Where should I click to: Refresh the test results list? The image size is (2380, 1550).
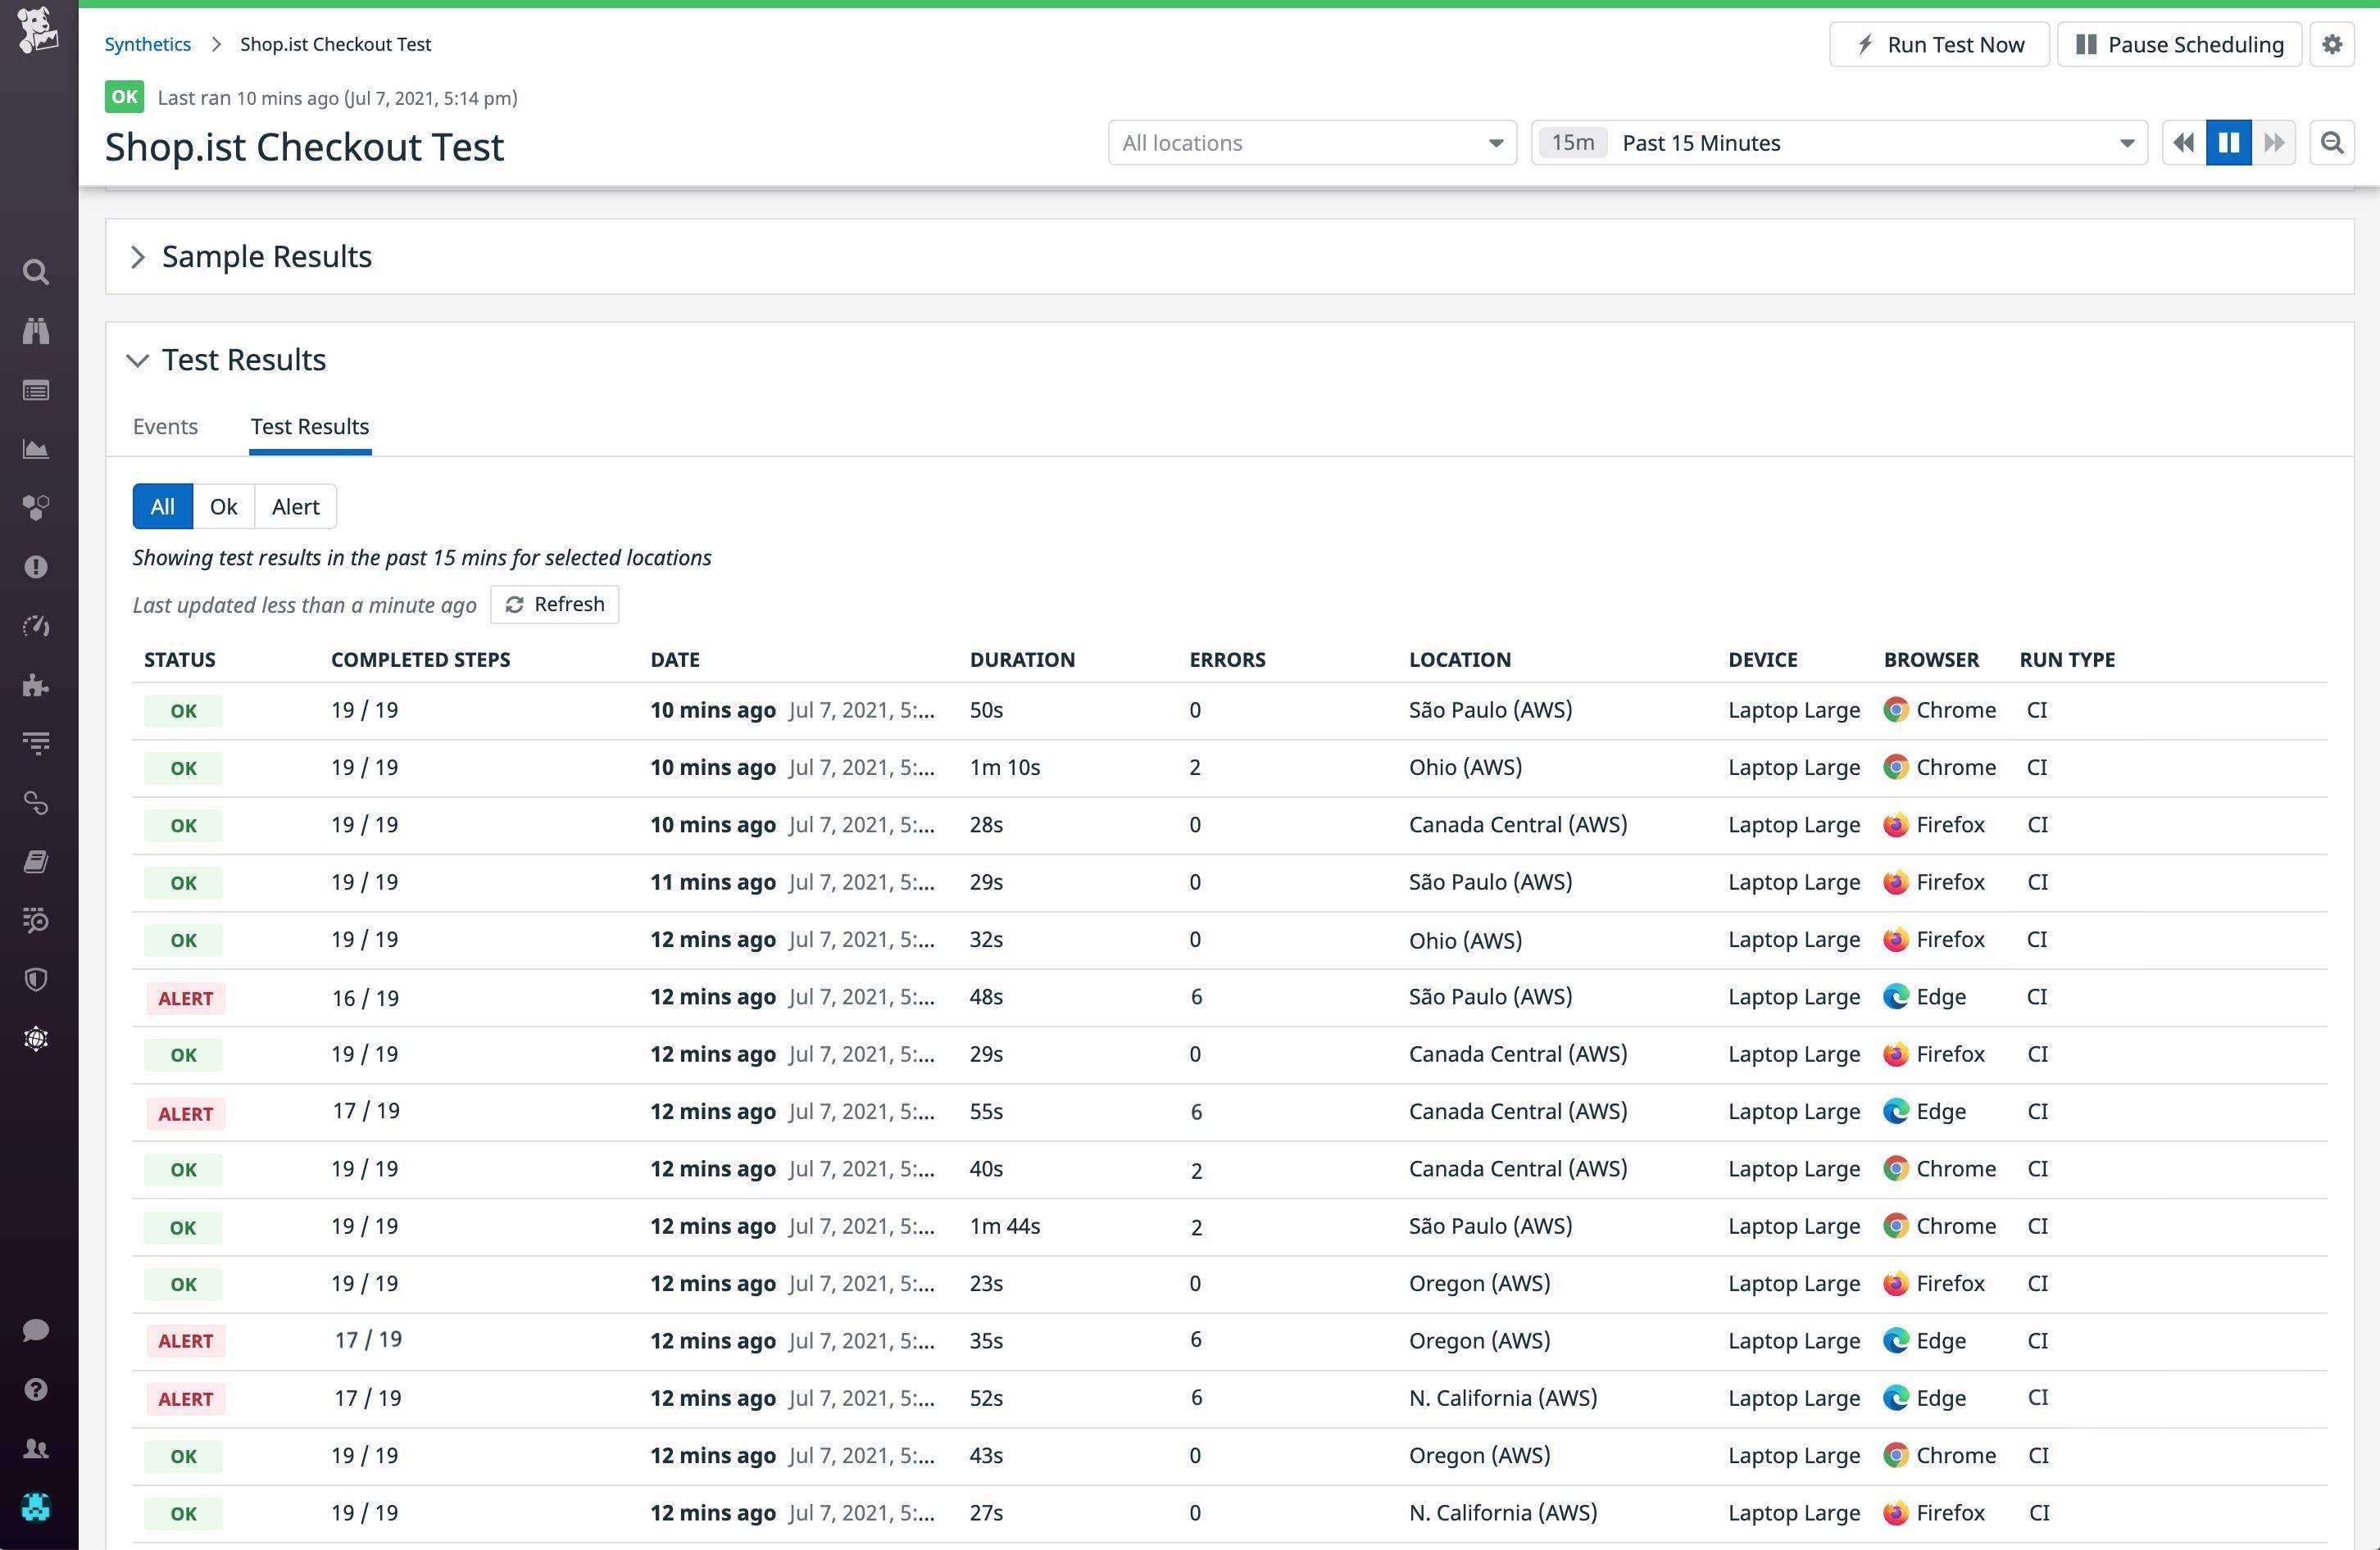(554, 604)
